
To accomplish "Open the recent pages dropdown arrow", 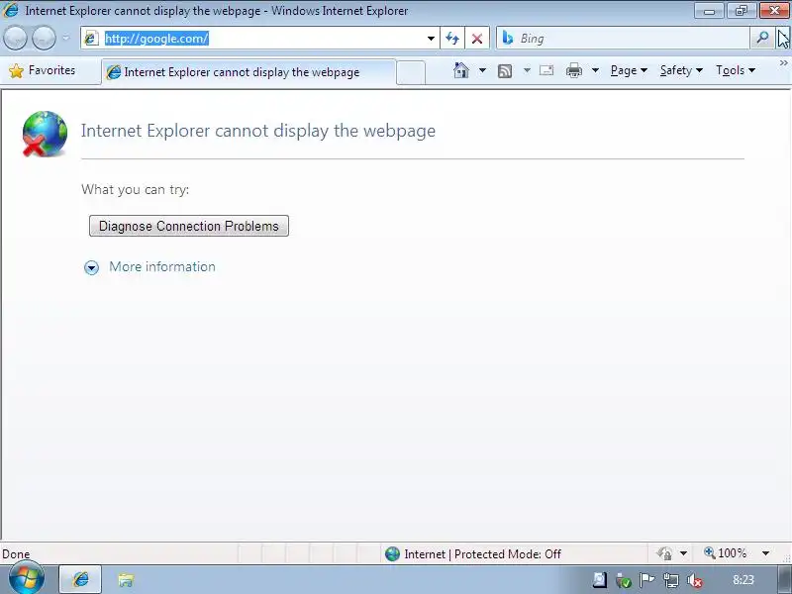I will coord(65,39).
